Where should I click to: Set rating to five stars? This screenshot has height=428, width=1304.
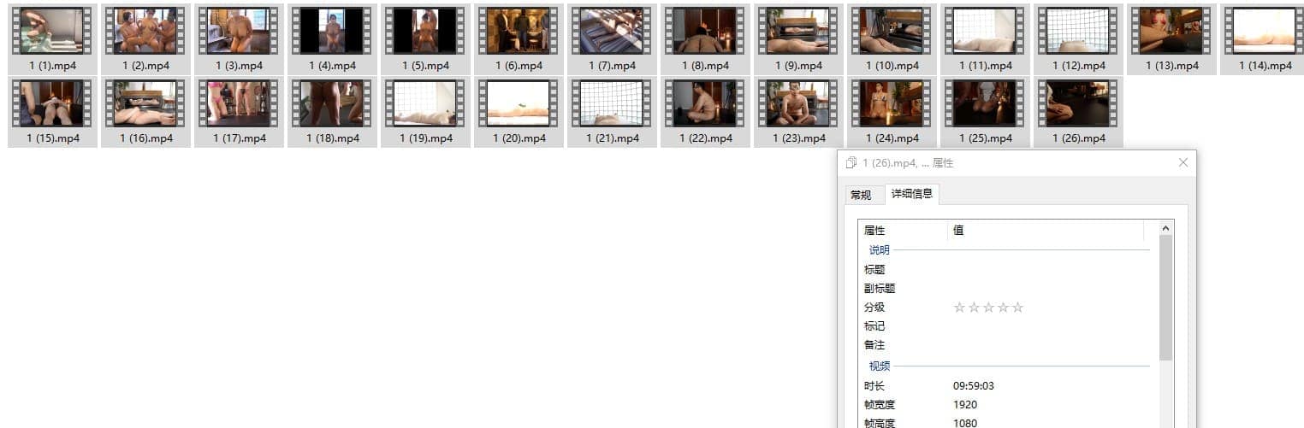point(1017,308)
